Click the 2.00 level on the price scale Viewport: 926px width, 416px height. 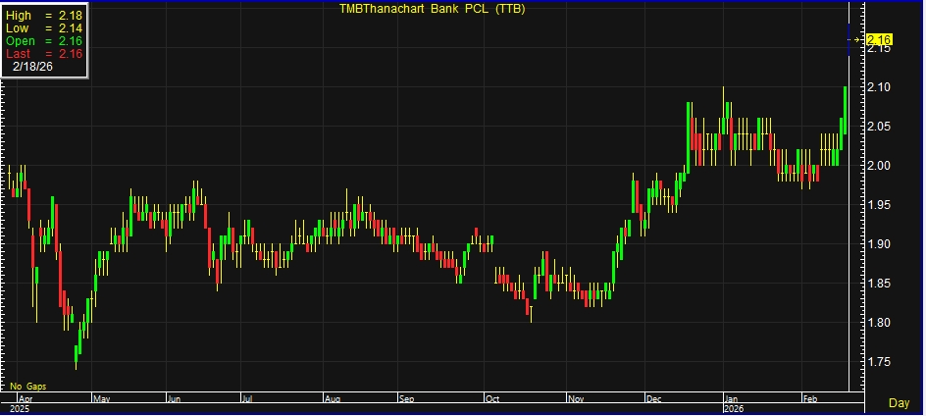pos(880,165)
